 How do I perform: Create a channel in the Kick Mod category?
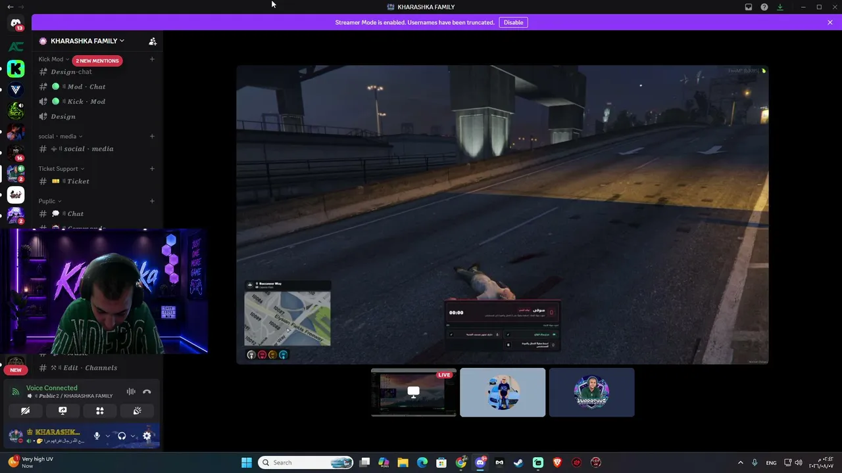[x=152, y=59]
